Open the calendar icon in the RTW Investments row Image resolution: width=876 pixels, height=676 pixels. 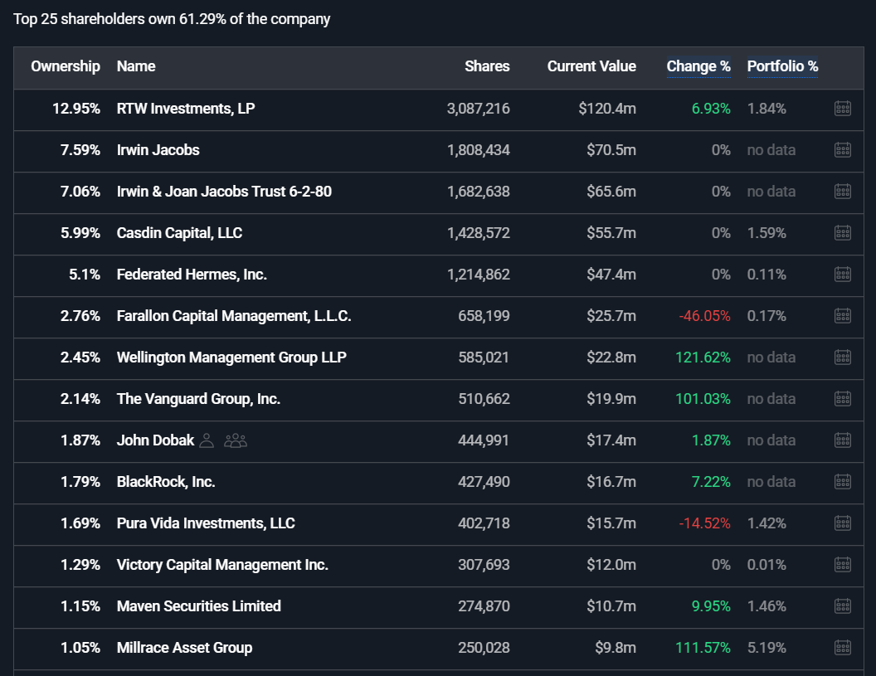pos(843,109)
